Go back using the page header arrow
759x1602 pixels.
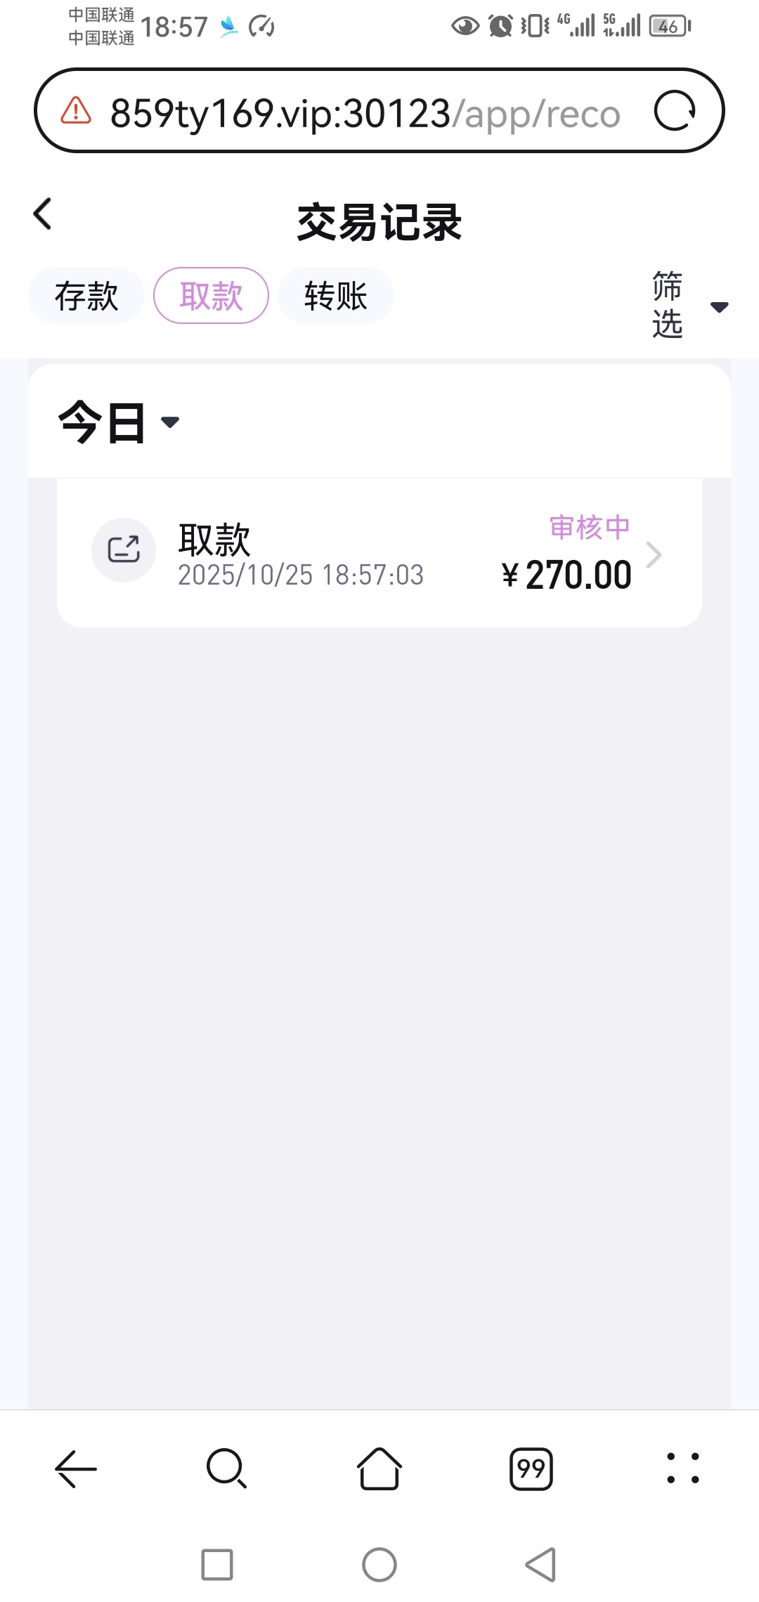[x=43, y=214]
